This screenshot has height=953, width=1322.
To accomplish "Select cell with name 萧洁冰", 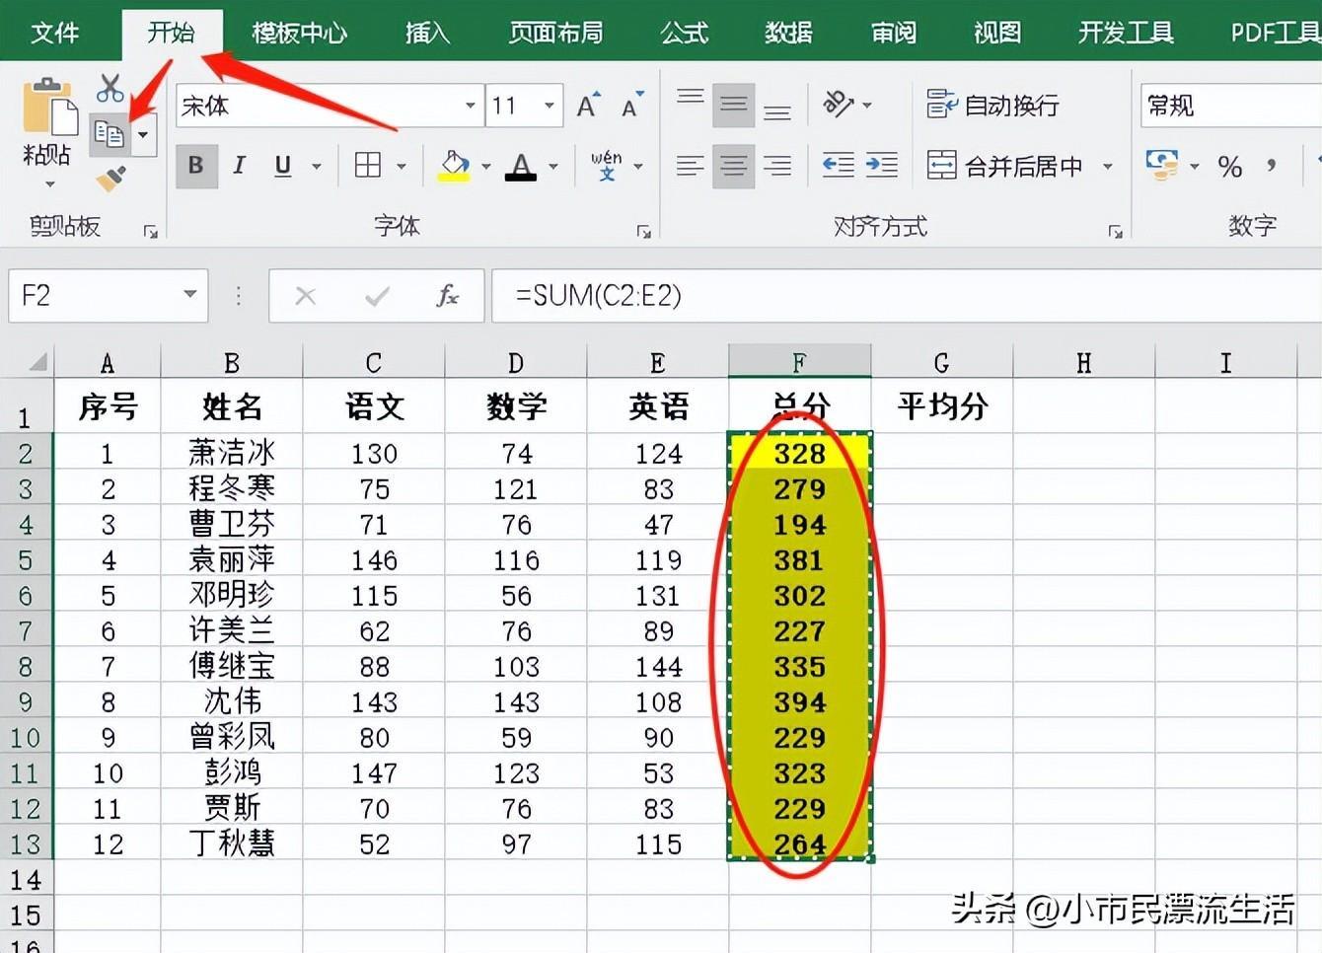I will pyautogui.click(x=232, y=453).
